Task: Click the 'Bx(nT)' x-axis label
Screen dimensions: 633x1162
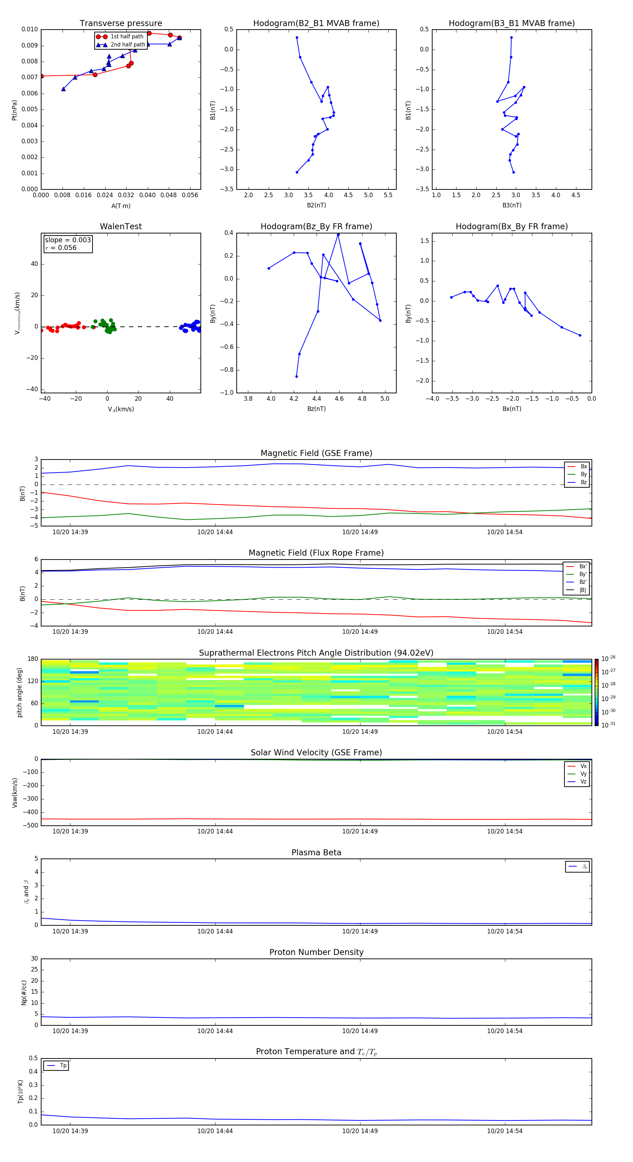Action: coord(512,409)
